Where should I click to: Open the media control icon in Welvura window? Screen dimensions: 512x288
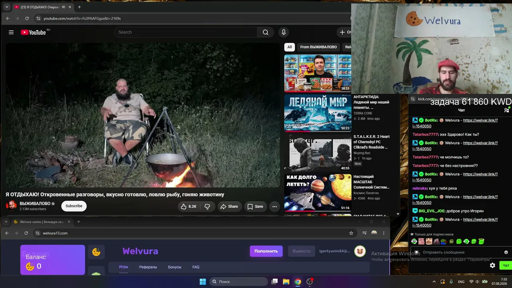coord(364,233)
